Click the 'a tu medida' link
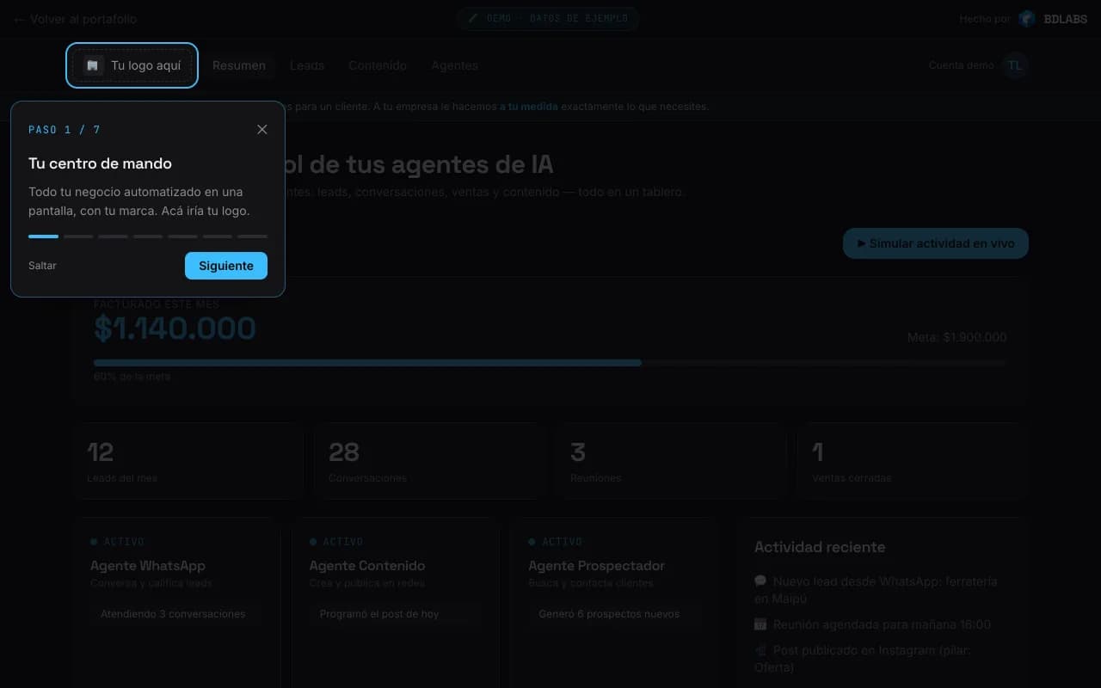Image resolution: width=1101 pixels, height=688 pixels. [529, 107]
